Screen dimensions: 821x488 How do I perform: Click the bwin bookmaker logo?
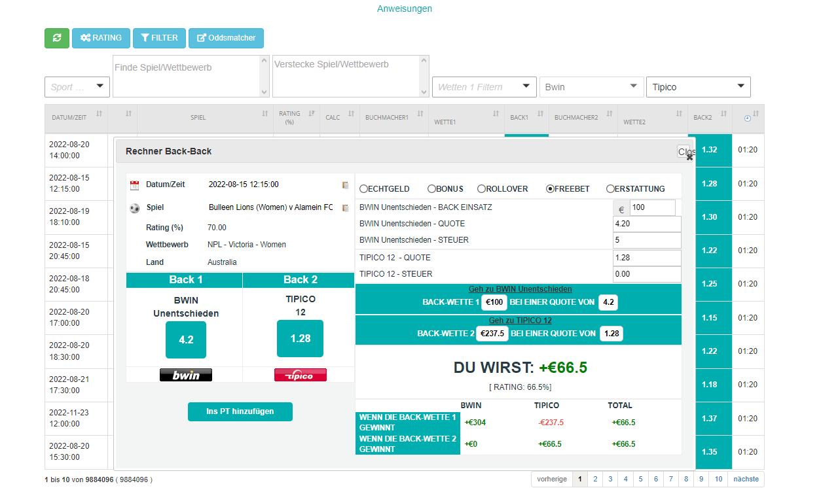[x=186, y=375]
